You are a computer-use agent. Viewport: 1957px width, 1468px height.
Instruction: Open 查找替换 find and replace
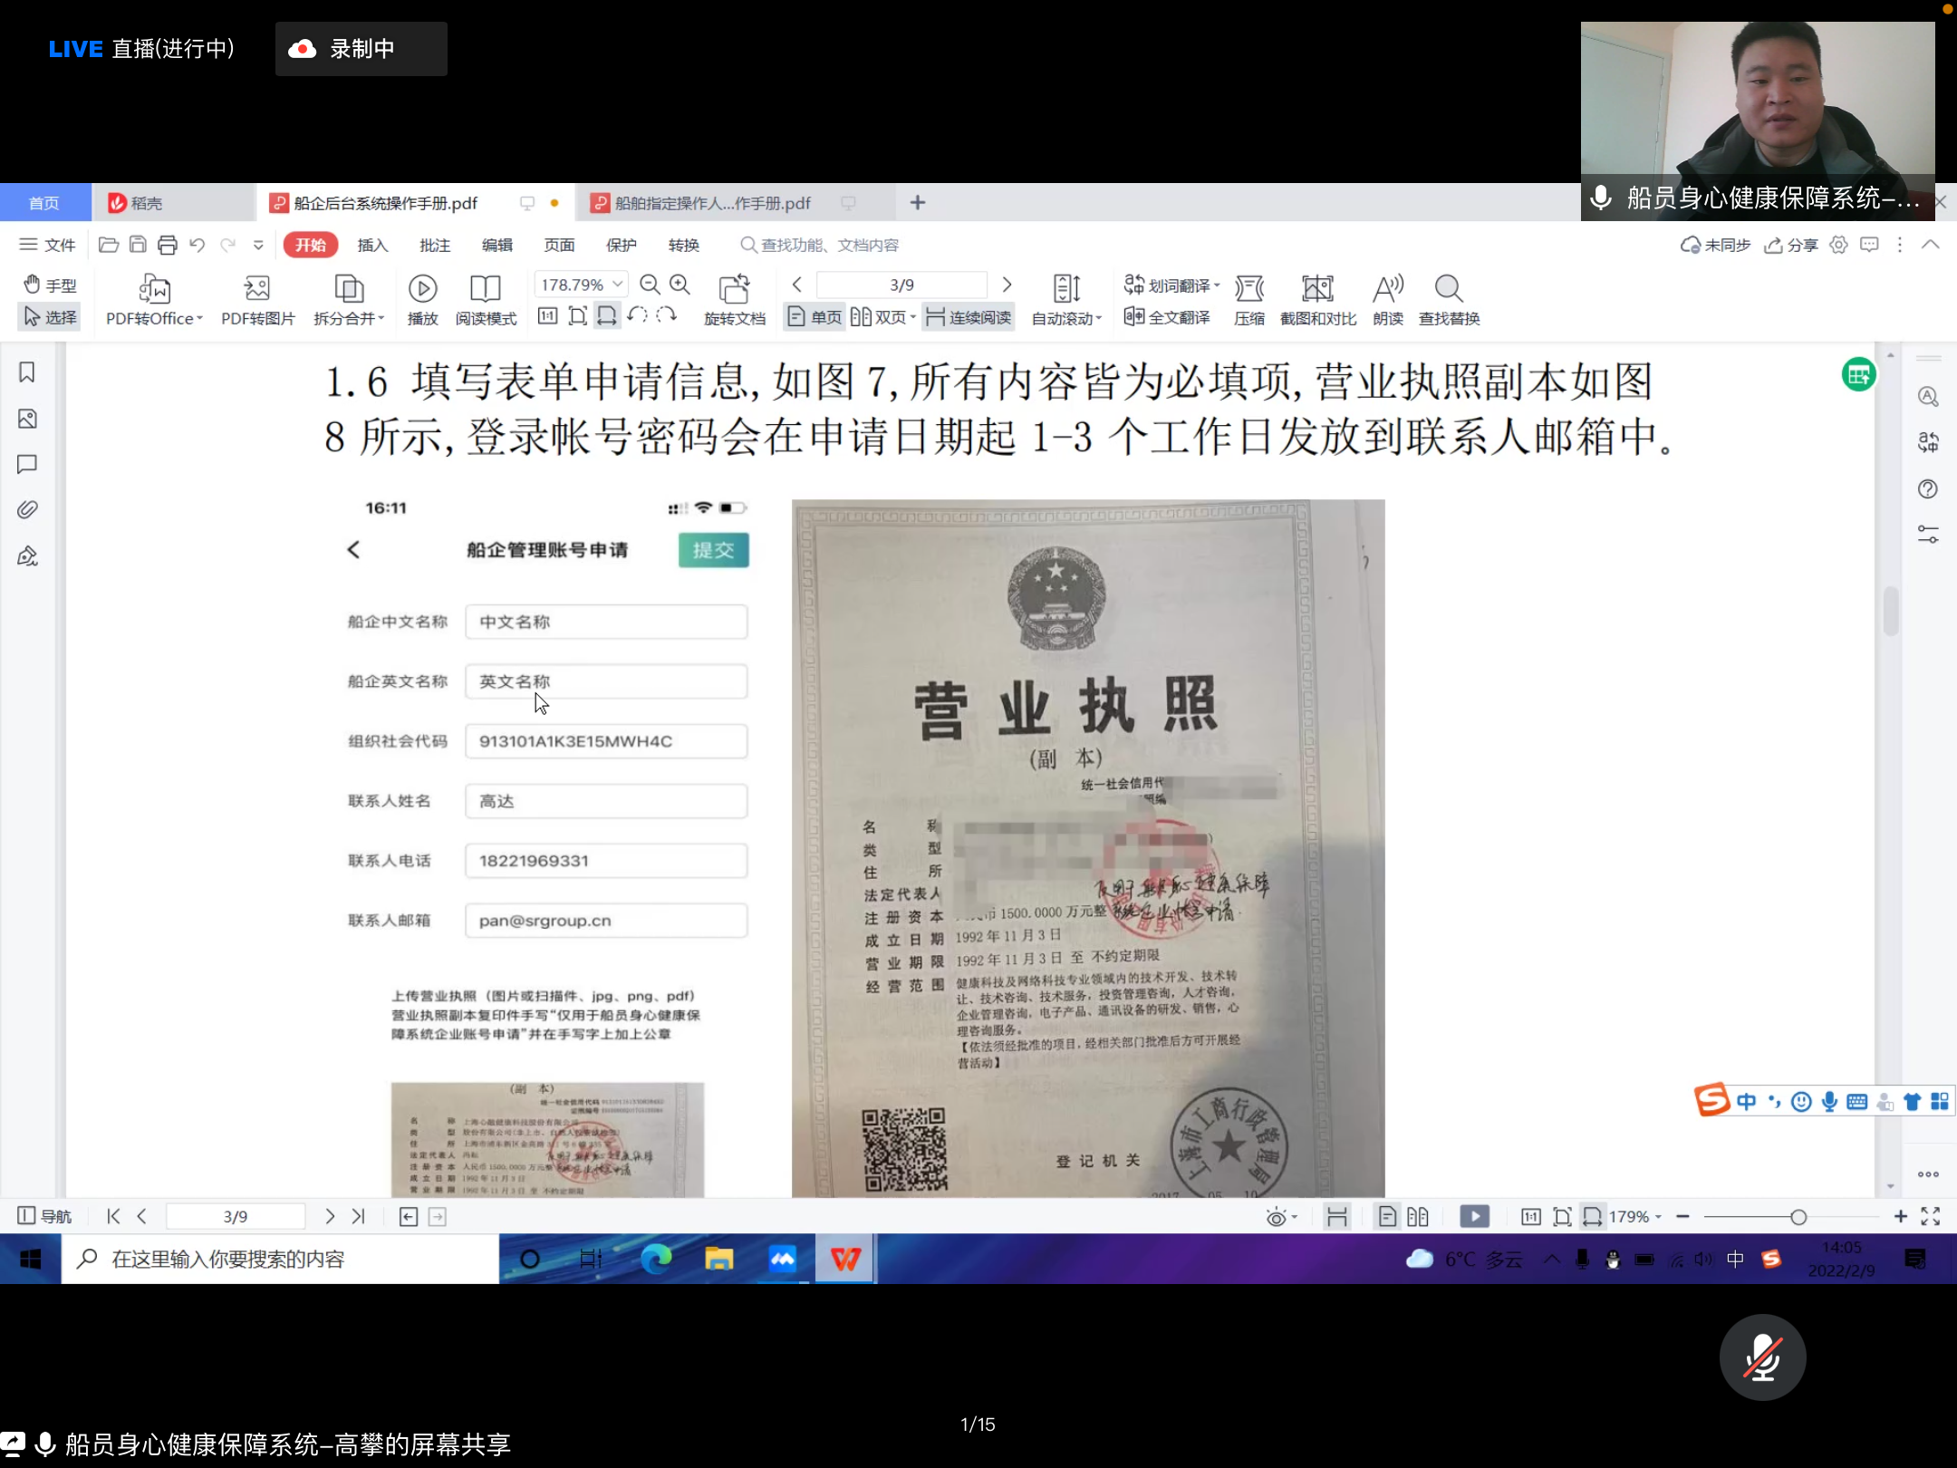(x=1449, y=300)
